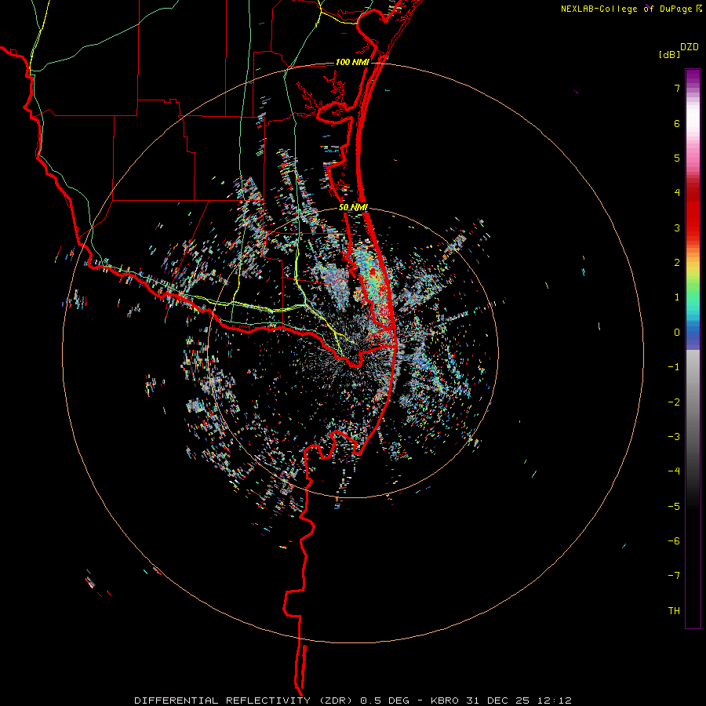Click the -1 value on color scale
Image resolution: width=706 pixels, height=706 pixels.
pos(674,367)
